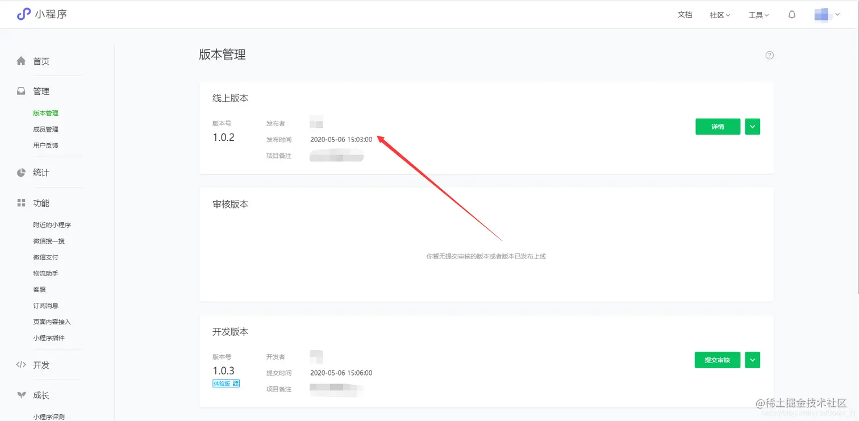
Task: Click submit time 2020-05-06 15:06:00
Action: tap(341, 373)
